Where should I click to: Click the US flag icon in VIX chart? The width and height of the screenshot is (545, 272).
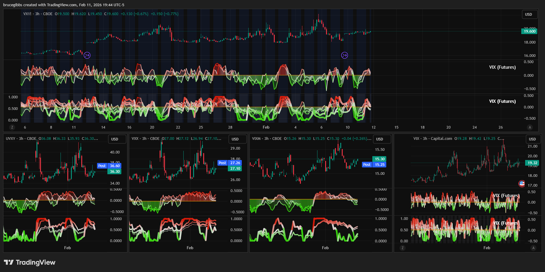click(522, 184)
